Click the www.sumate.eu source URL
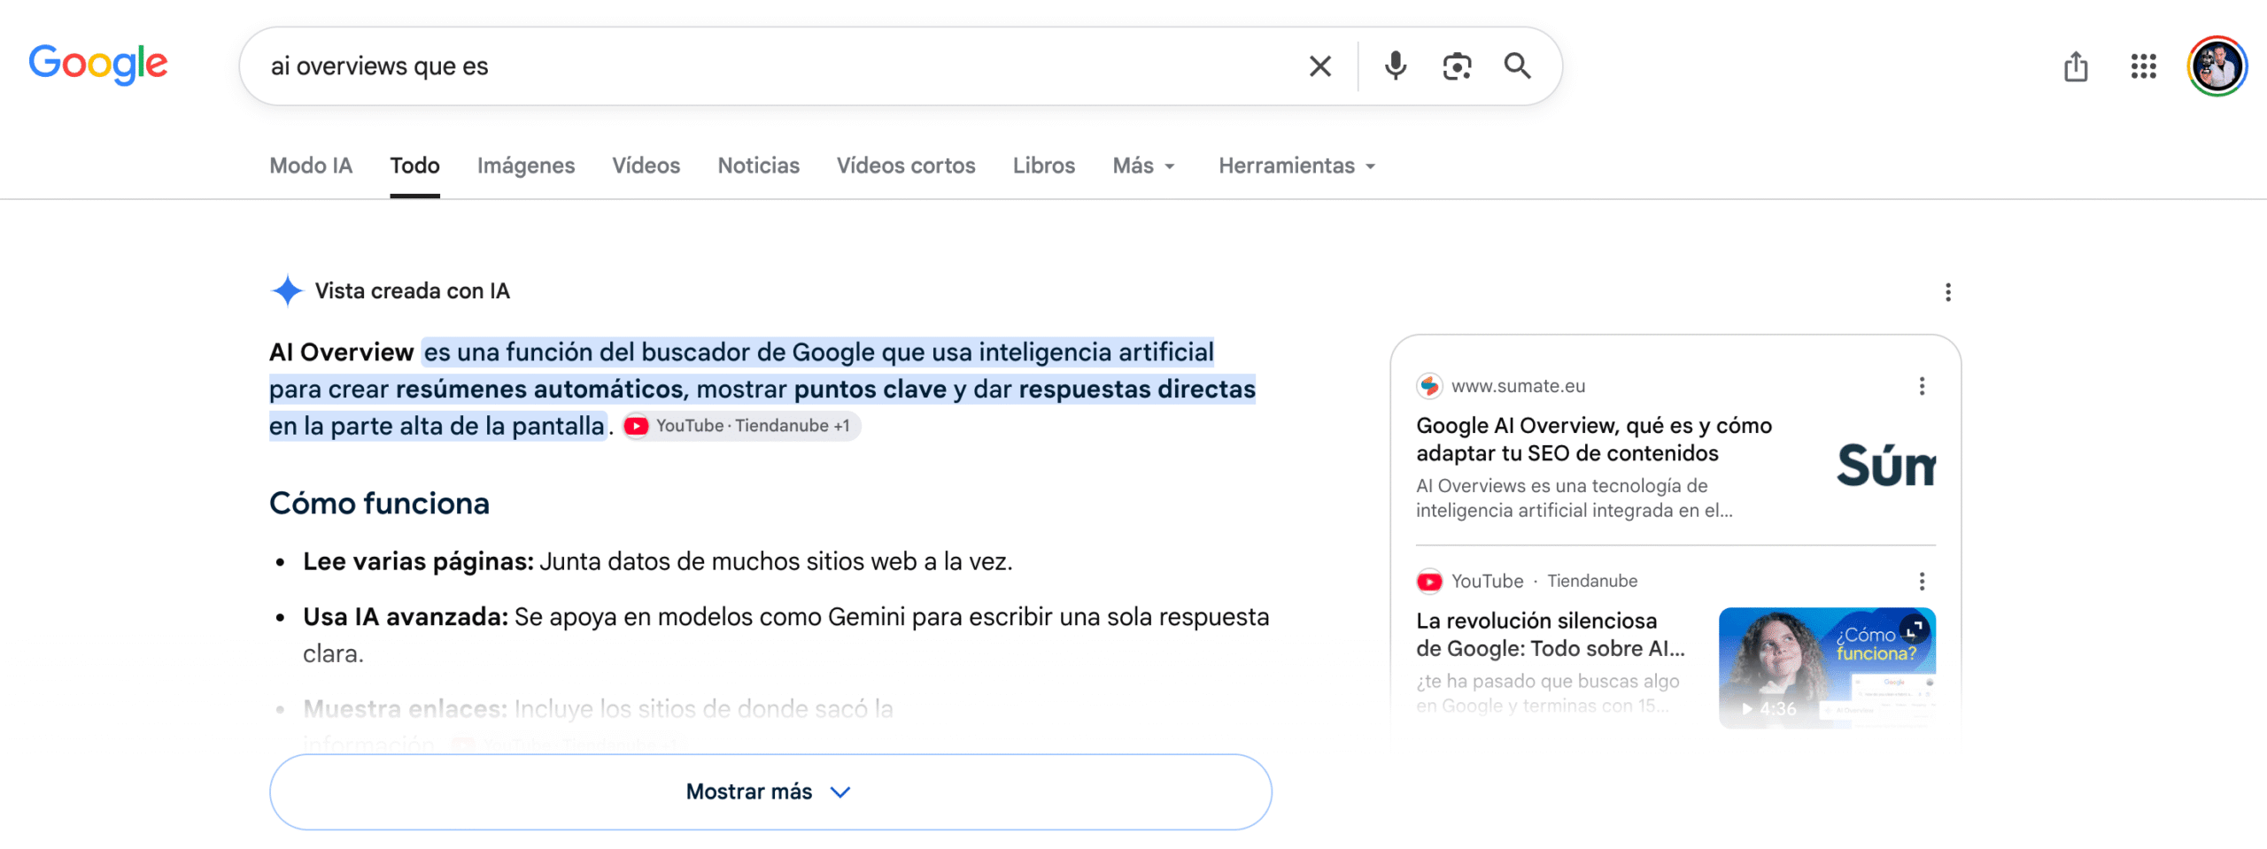This screenshot has height=849, width=2267. tap(1518, 386)
